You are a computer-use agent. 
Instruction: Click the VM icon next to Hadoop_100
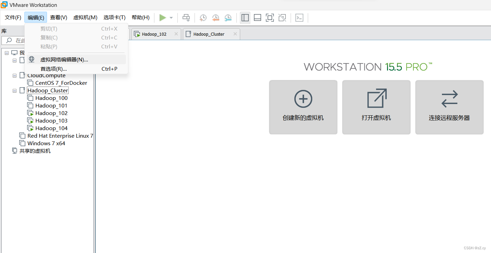point(30,98)
